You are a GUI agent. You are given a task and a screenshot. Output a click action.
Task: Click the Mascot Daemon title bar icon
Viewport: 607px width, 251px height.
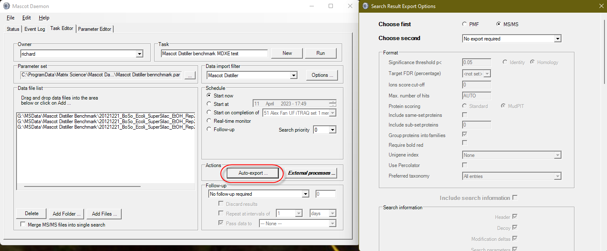coord(6,6)
